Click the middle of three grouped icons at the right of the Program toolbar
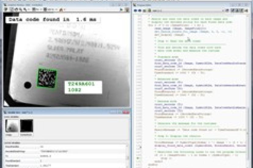The width and height of the screenshot is (253, 168). pos(237,11)
